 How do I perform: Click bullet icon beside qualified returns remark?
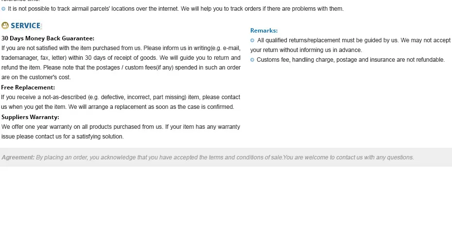click(252, 40)
